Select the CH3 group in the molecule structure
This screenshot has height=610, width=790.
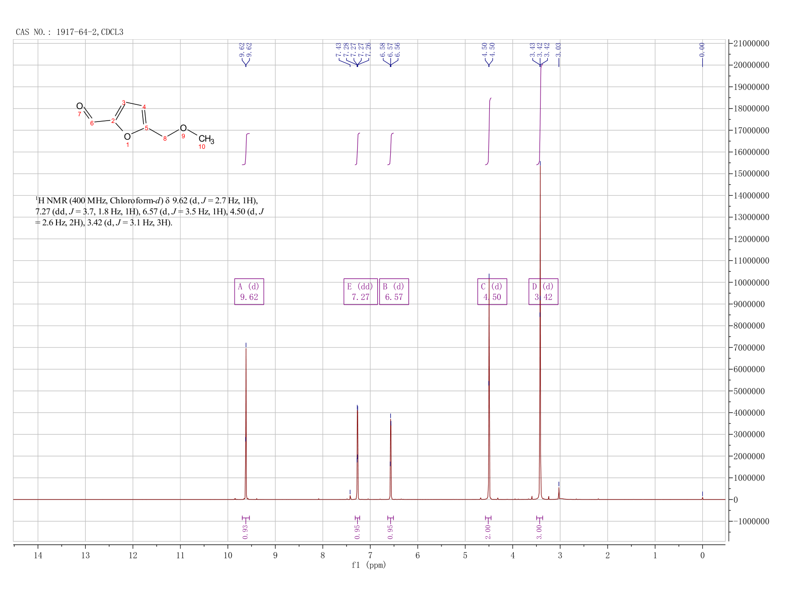(206, 140)
